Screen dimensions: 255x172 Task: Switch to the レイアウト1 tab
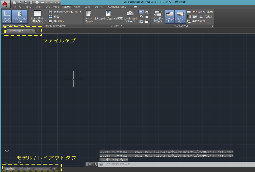[24, 168]
